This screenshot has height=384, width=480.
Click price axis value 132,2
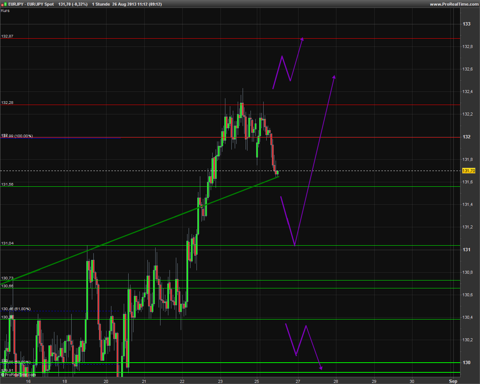[468, 114]
